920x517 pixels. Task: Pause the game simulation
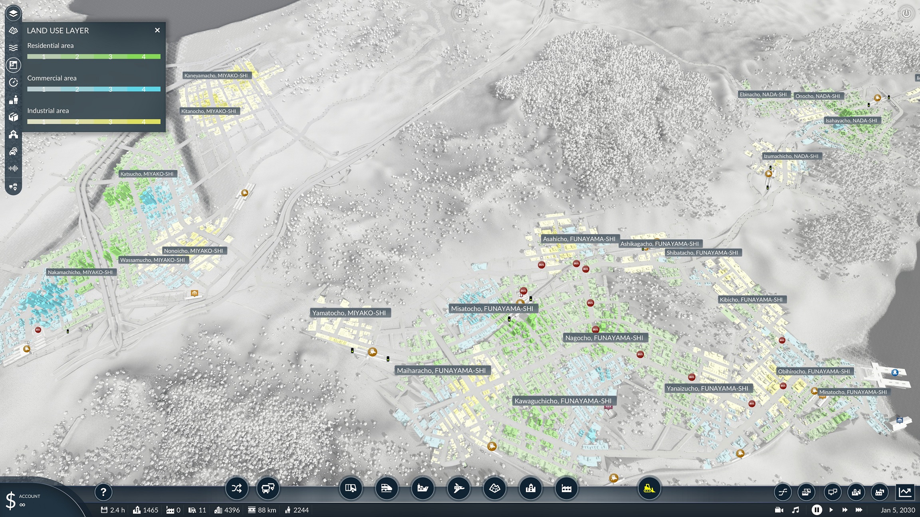pos(817,510)
